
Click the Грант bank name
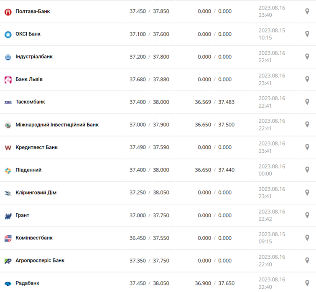point(22,215)
